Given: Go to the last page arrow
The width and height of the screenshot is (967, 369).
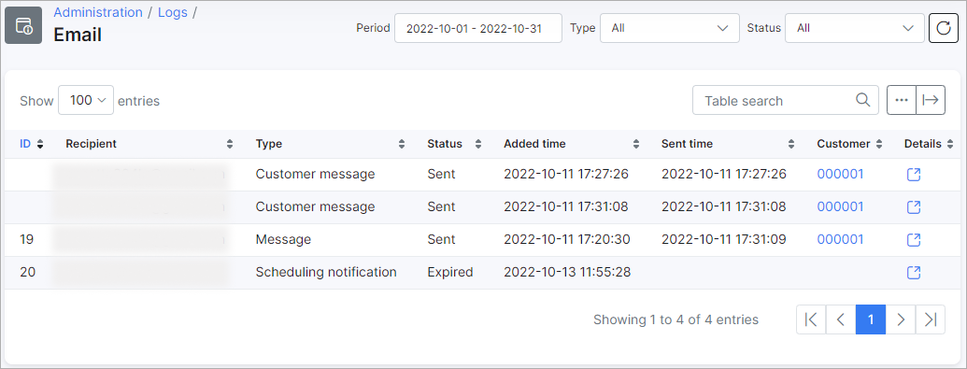Looking at the screenshot, I should coord(931,319).
